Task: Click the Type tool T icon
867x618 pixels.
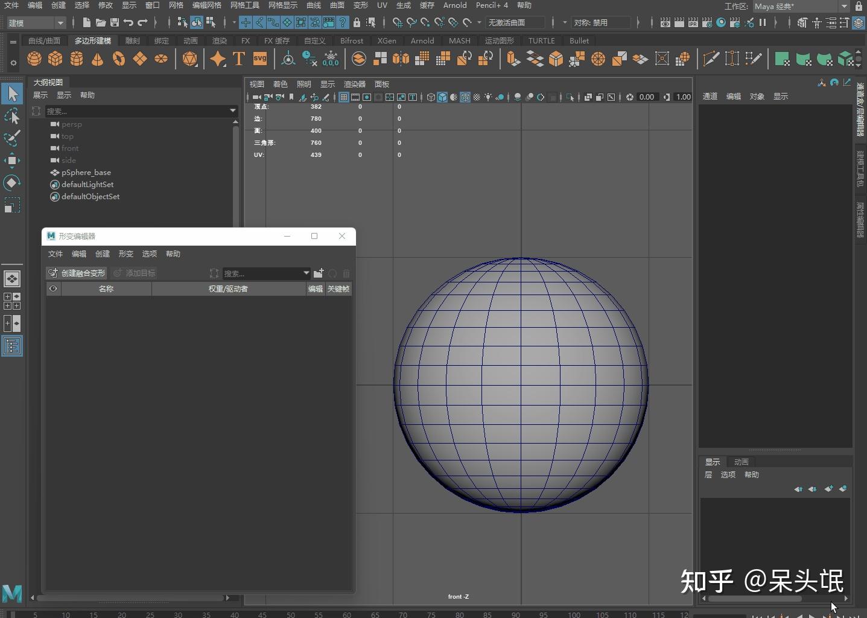Action: (x=239, y=59)
